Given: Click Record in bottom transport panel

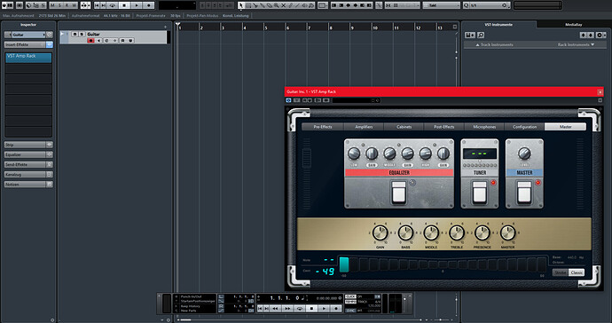Looking at the screenshot, I should (335, 309).
